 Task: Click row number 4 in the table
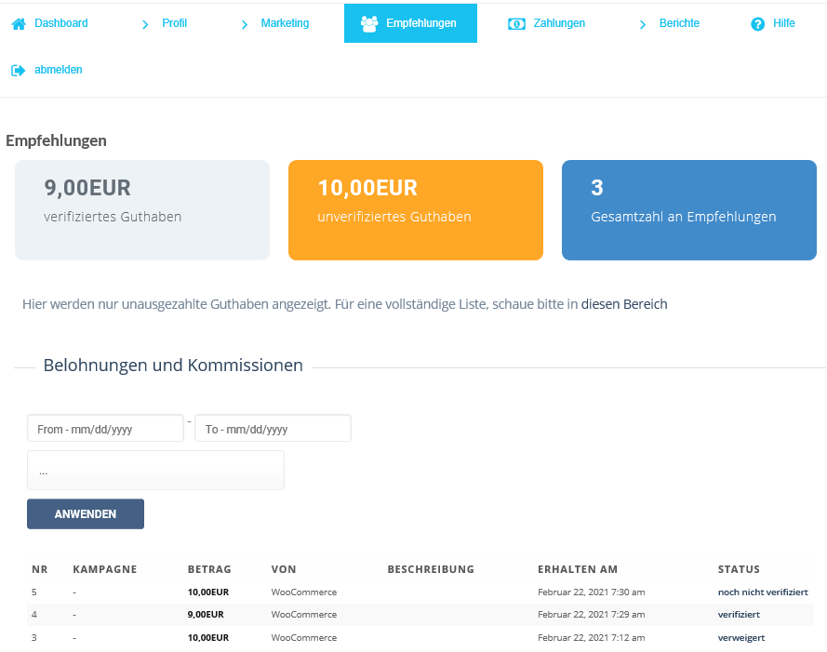coord(34,615)
